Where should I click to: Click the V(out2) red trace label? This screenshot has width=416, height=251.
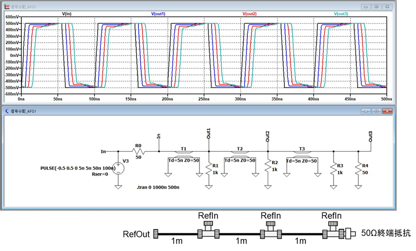pos(250,13)
